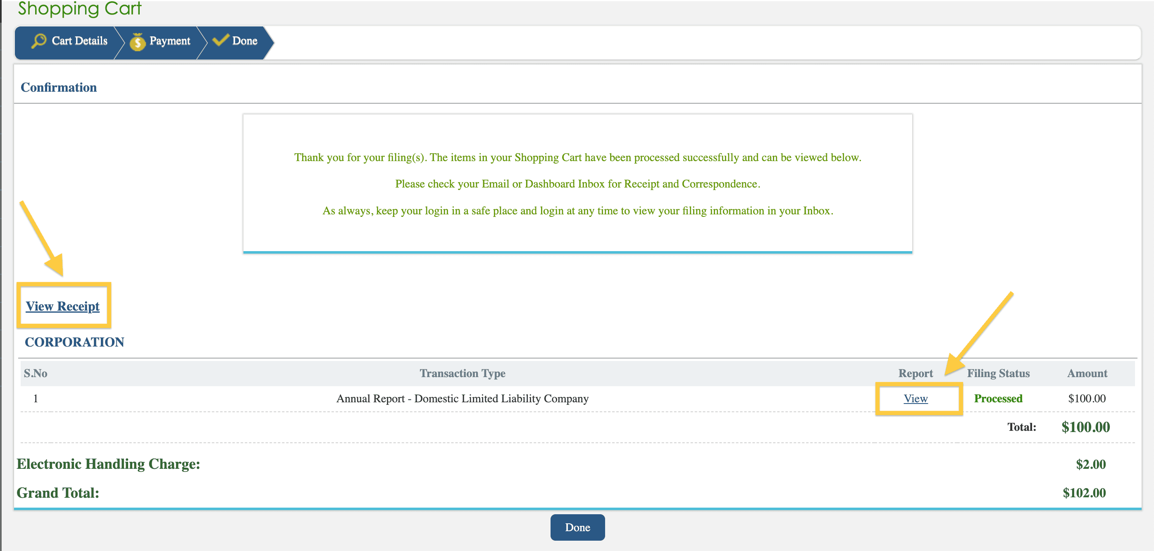Click the magnifying glass Cart Details icon
The height and width of the screenshot is (551, 1154).
pos(39,41)
